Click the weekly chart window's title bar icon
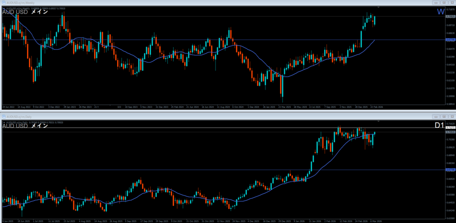This screenshot has width=456, height=223. point(3,3)
